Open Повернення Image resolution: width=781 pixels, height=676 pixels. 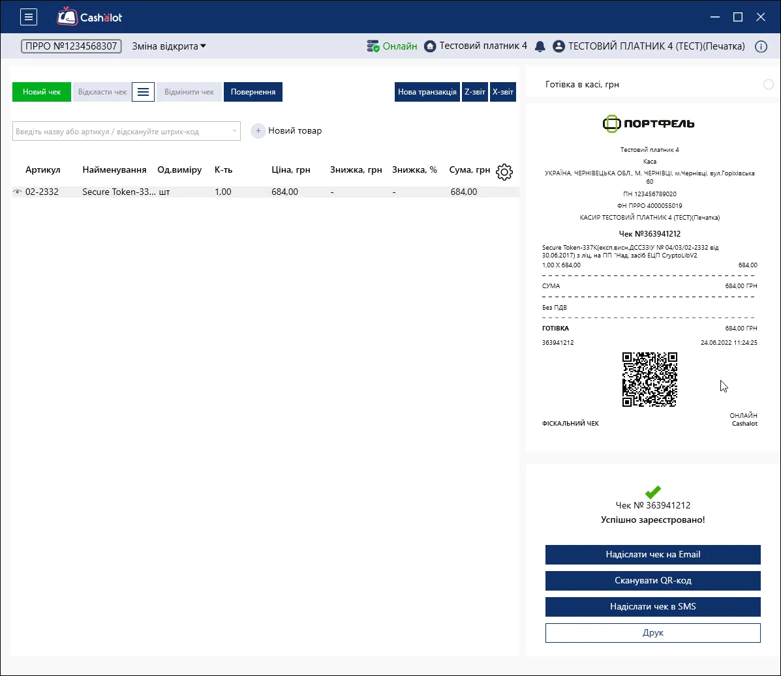(253, 92)
